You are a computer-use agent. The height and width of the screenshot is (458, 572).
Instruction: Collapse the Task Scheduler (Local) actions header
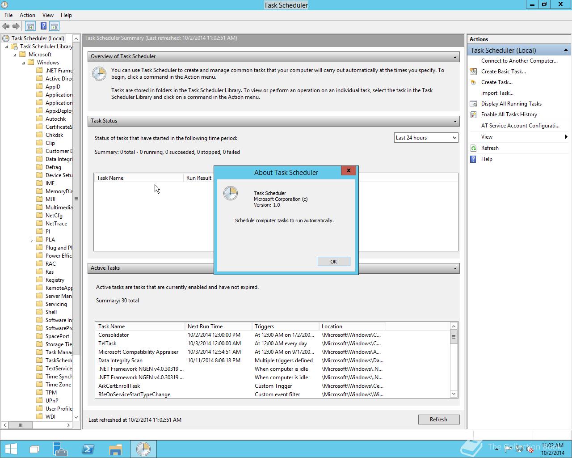point(566,50)
